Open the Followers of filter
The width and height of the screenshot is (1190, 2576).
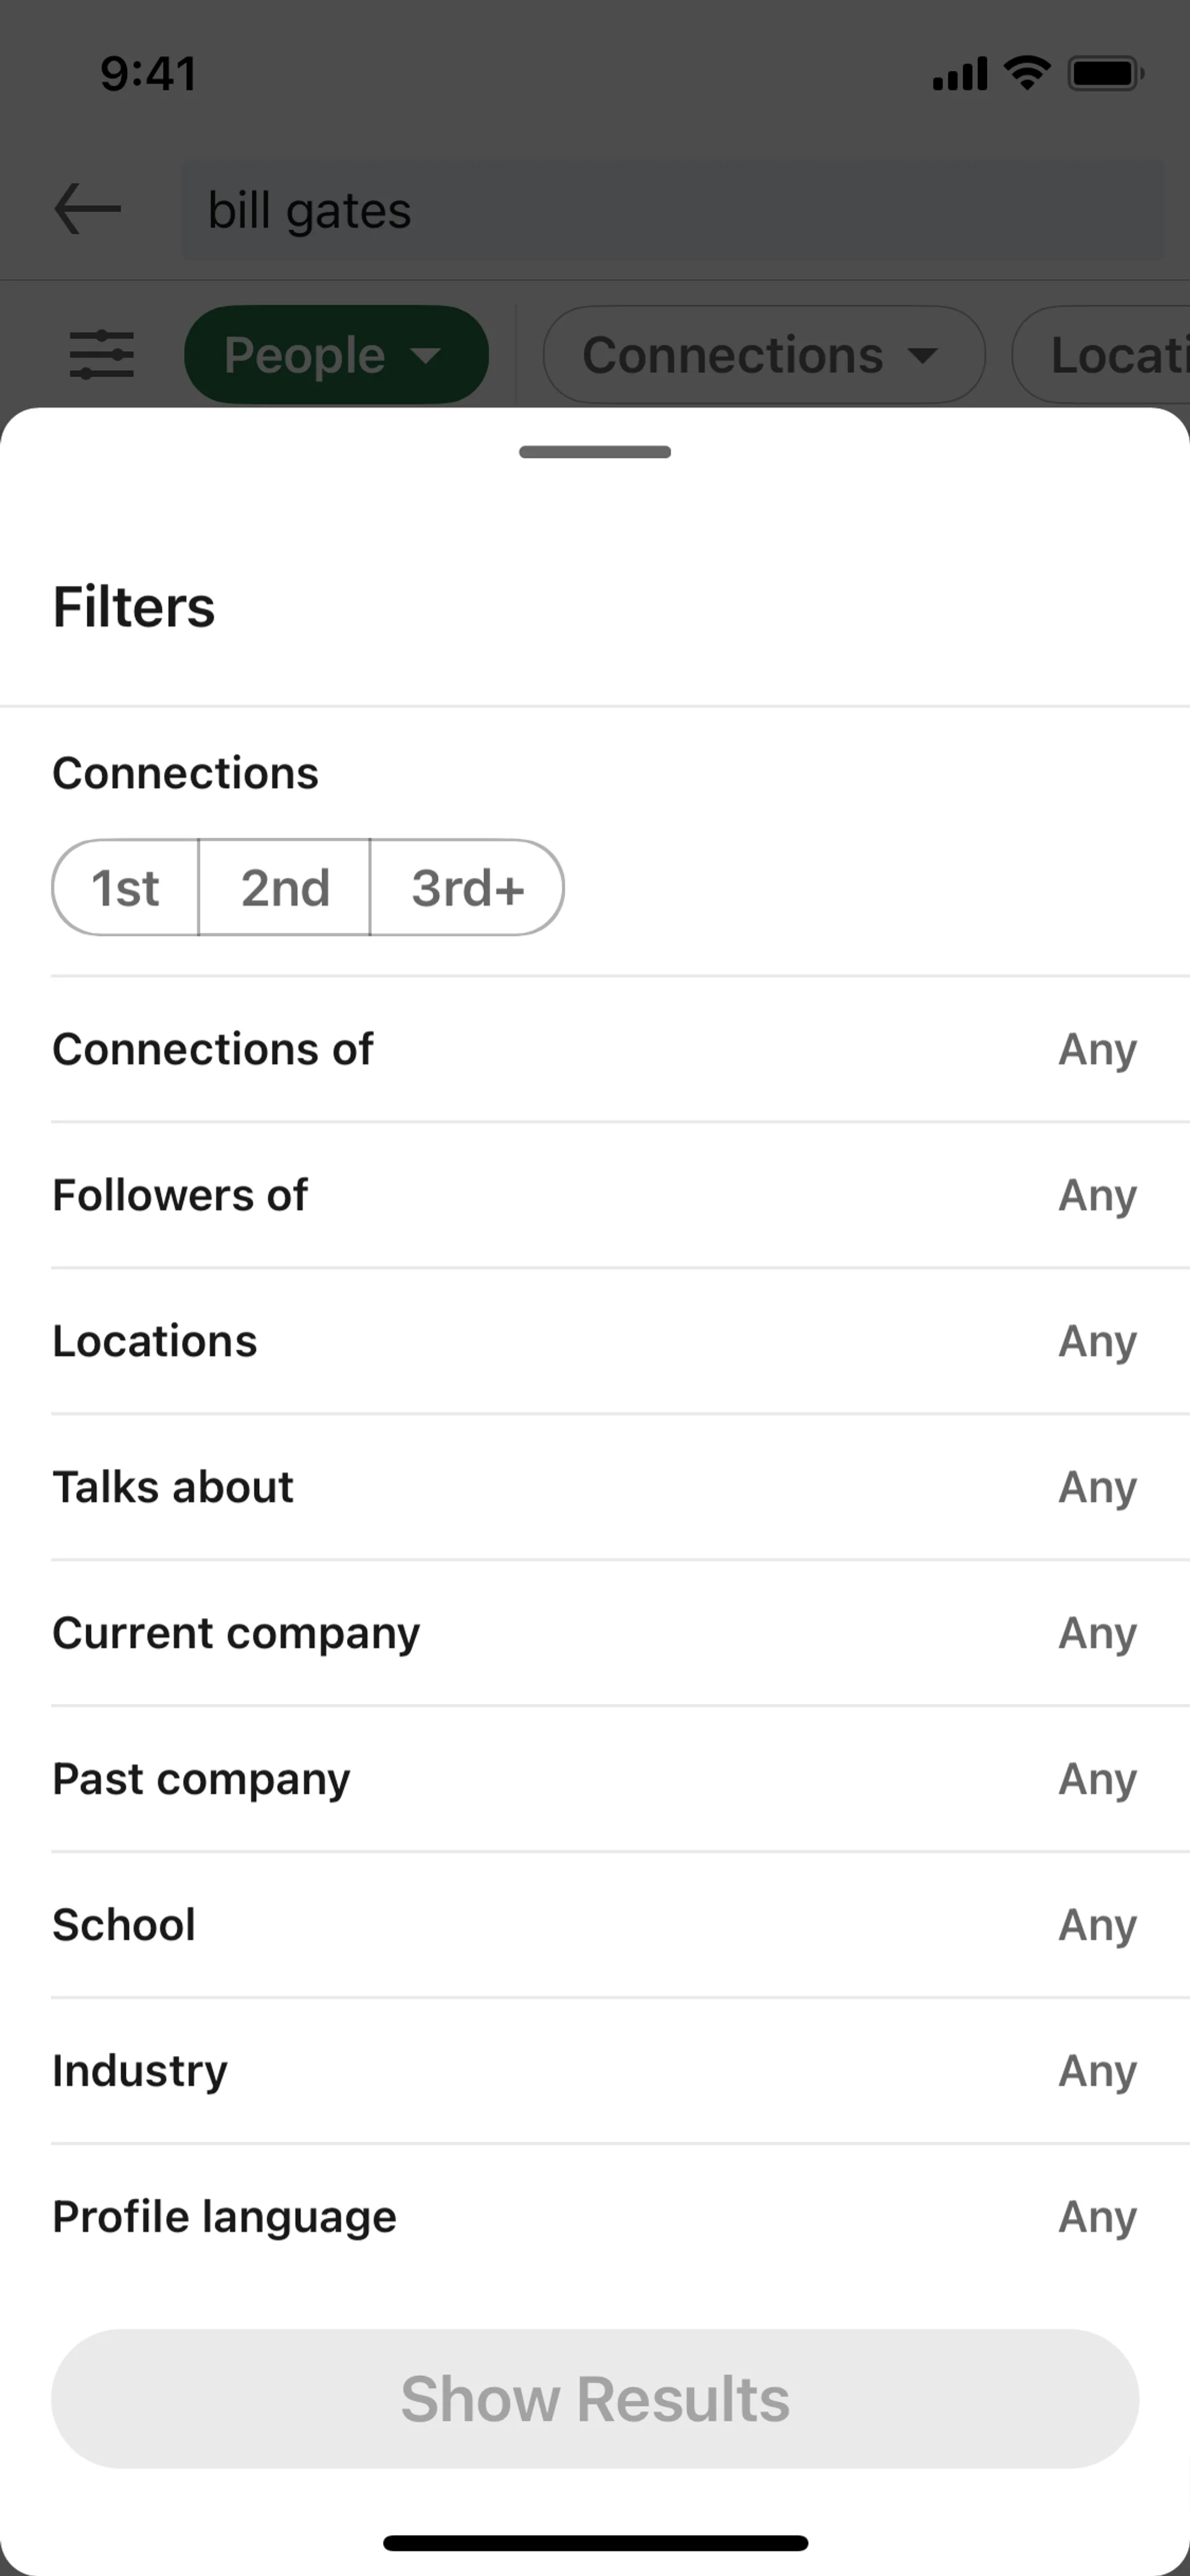click(x=595, y=1195)
